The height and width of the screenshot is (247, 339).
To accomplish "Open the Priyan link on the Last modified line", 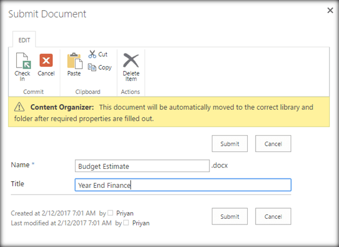I will point(141,223).
